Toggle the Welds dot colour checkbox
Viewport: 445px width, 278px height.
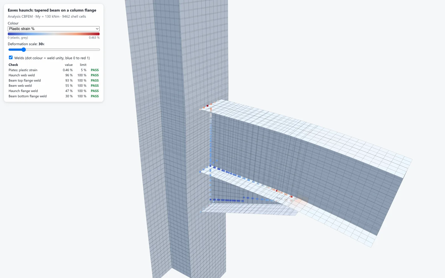pyautogui.click(x=11, y=58)
